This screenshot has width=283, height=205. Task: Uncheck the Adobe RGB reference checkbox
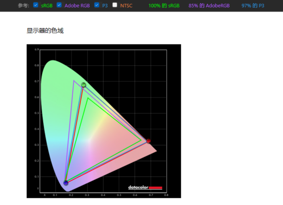pyautogui.click(x=59, y=5)
